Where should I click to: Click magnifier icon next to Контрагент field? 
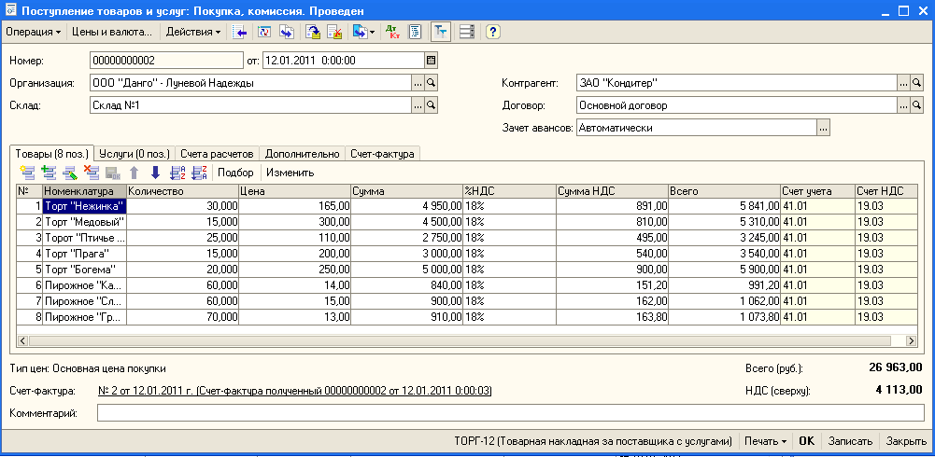point(917,83)
